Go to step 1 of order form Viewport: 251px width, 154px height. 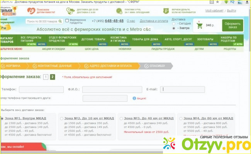tap(46, 77)
